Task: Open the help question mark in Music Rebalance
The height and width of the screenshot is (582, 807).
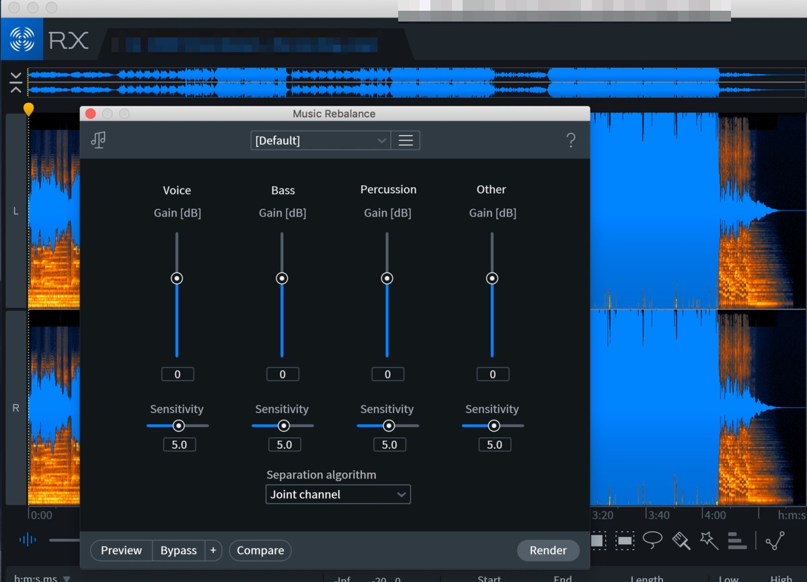Action: [571, 140]
